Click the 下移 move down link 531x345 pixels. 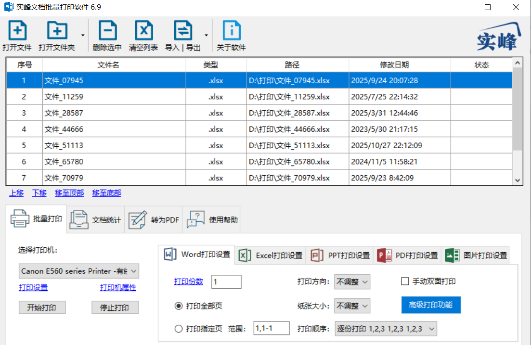click(39, 193)
